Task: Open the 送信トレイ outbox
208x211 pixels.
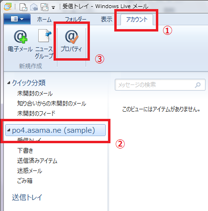Action: pos(27,197)
